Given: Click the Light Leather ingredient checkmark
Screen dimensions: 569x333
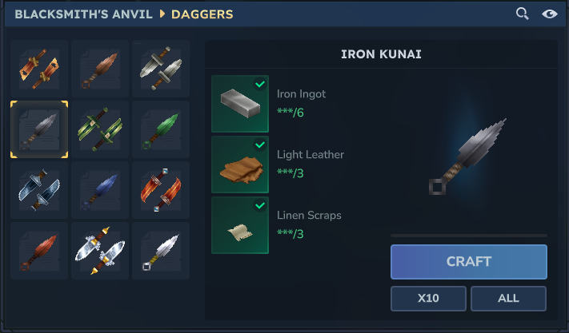Looking at the screenshot, I should click(x=260, y=145).
